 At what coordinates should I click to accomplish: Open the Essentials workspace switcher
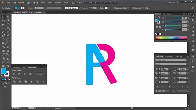click(173, 3)
